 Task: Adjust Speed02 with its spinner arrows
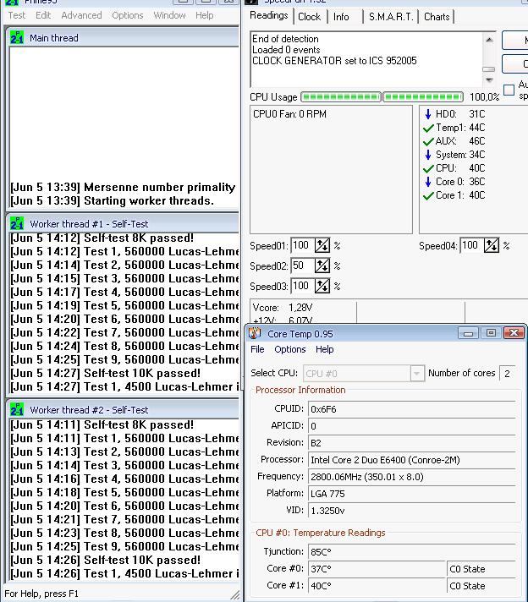(x=322, y=265)
